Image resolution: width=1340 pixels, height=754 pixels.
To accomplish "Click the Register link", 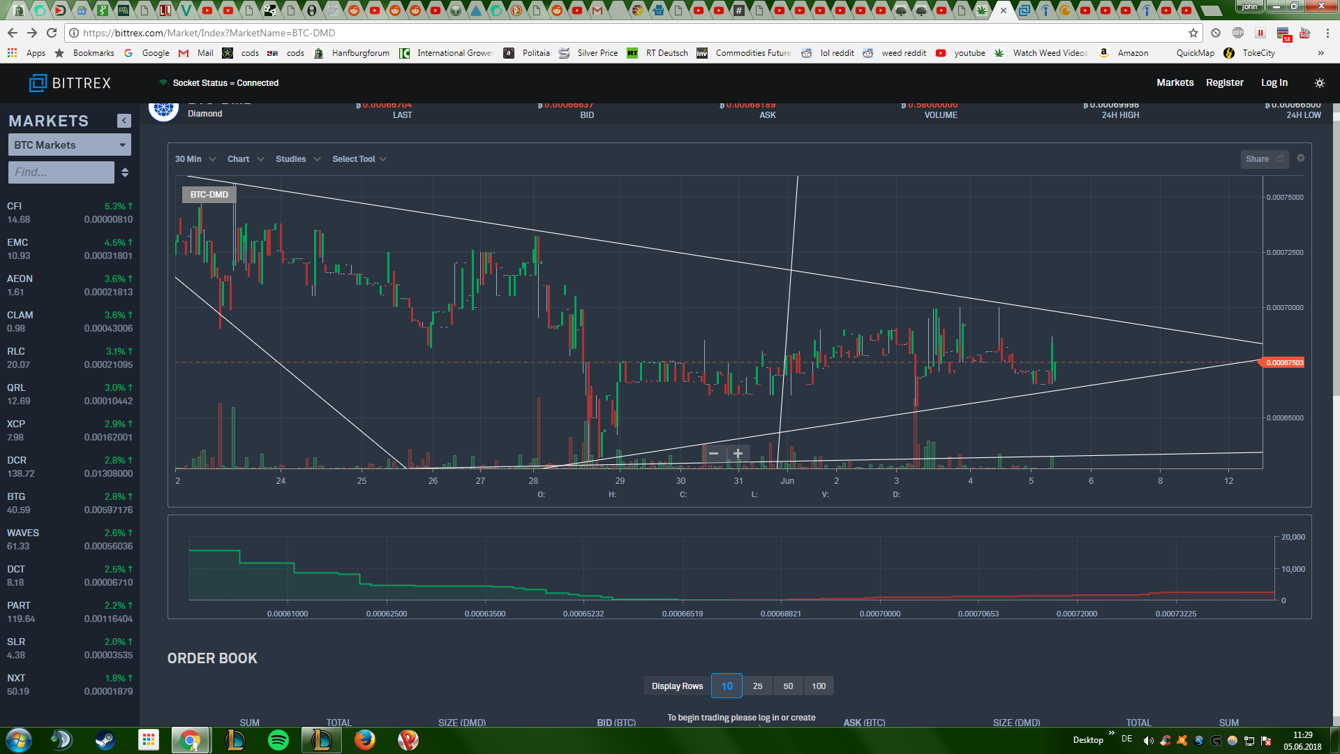I will click(1224, 82).
